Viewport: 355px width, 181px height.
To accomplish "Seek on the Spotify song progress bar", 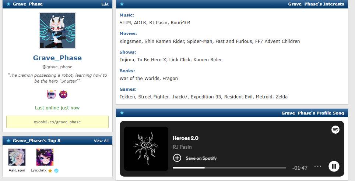I will (x=229, y=168).
